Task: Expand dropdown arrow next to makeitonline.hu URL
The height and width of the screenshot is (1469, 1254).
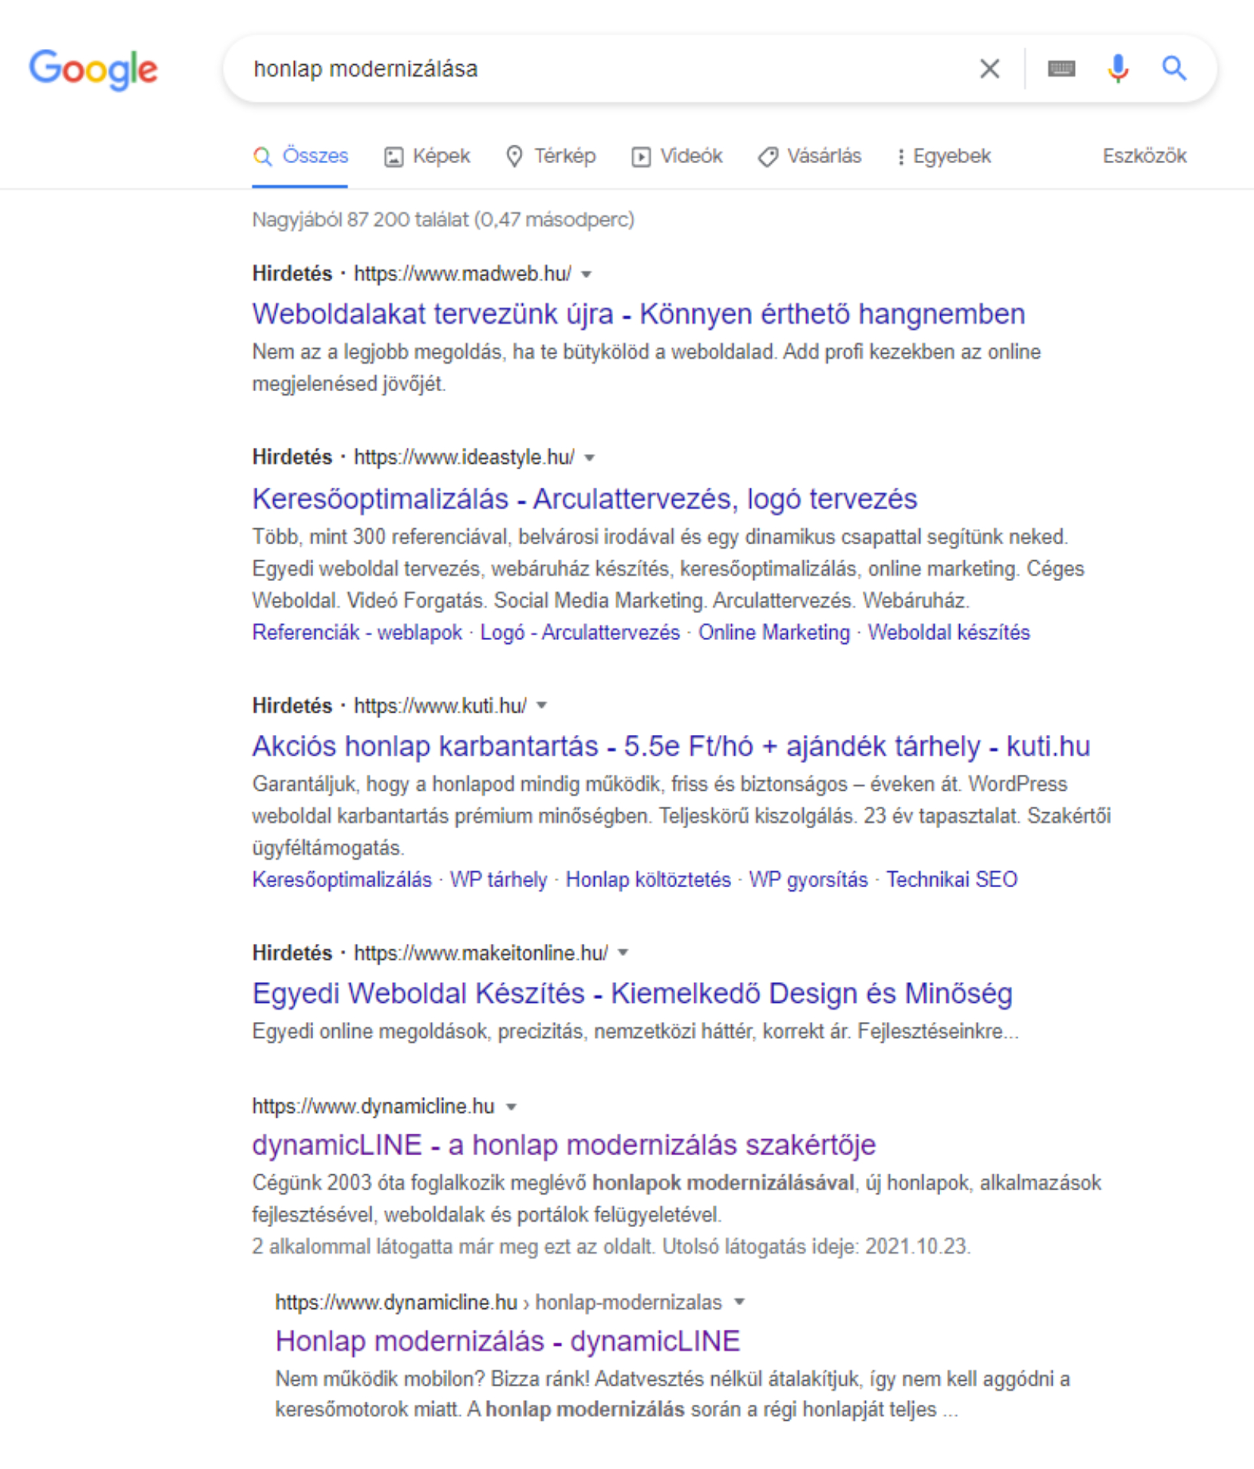Action: pos(623,953)
